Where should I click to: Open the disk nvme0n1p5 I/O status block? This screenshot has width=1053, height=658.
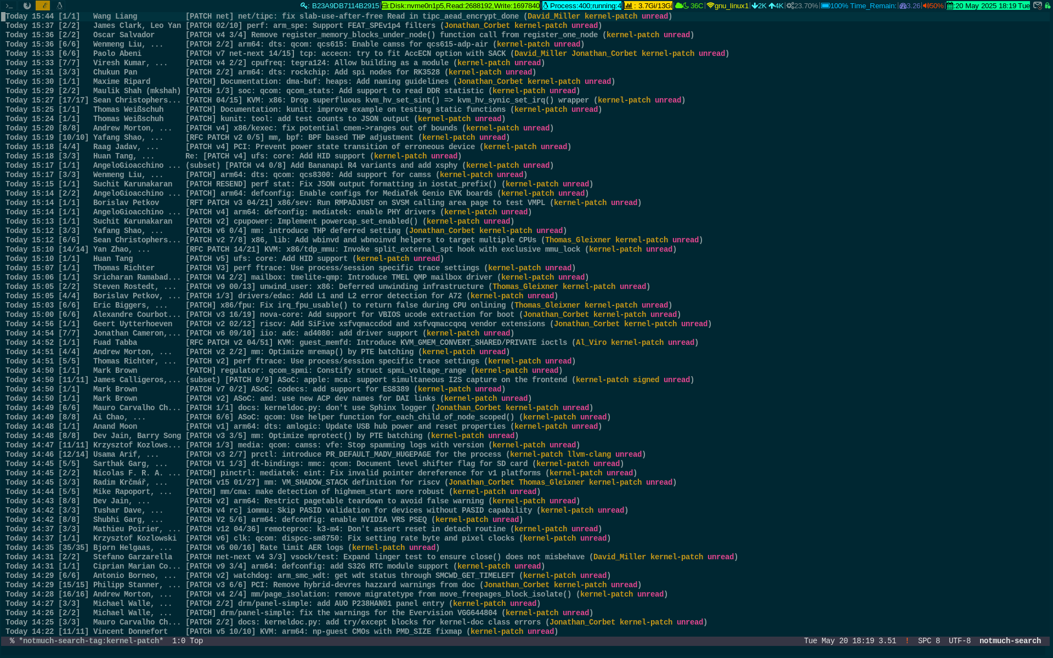pyautogui.click(x=461, y=5)
